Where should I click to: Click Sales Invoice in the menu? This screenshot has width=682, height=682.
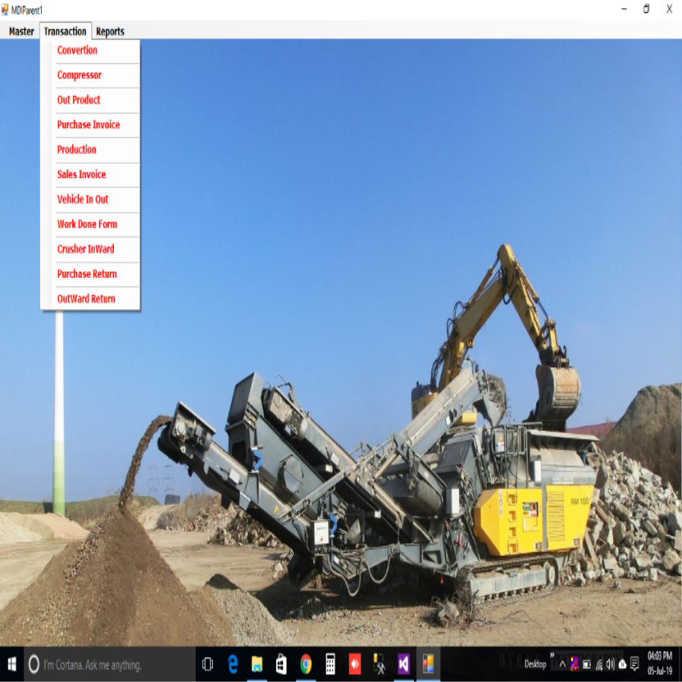(81, 175)
